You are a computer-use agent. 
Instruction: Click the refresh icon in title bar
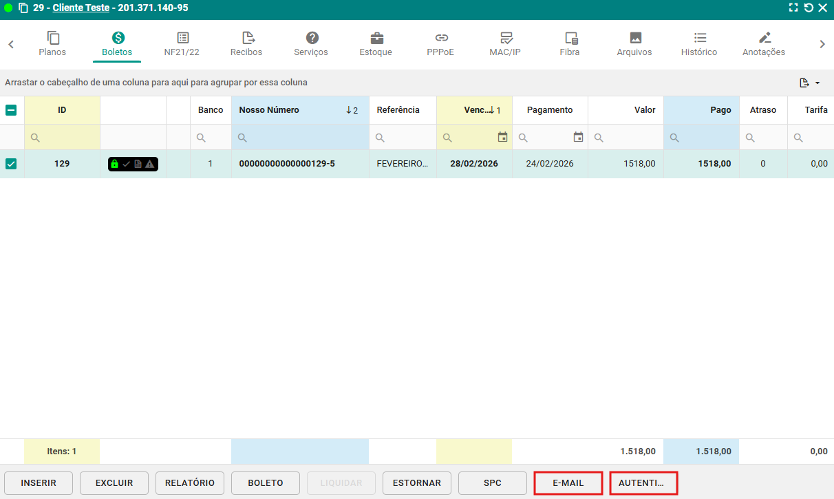(x=809, y=8)
